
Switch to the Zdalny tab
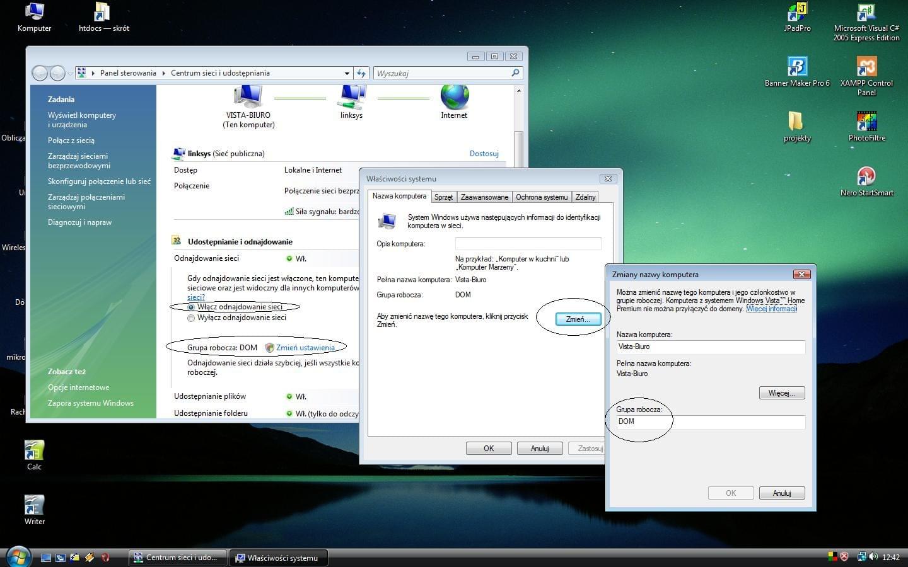pyautogui.click(x=585, y=197)
